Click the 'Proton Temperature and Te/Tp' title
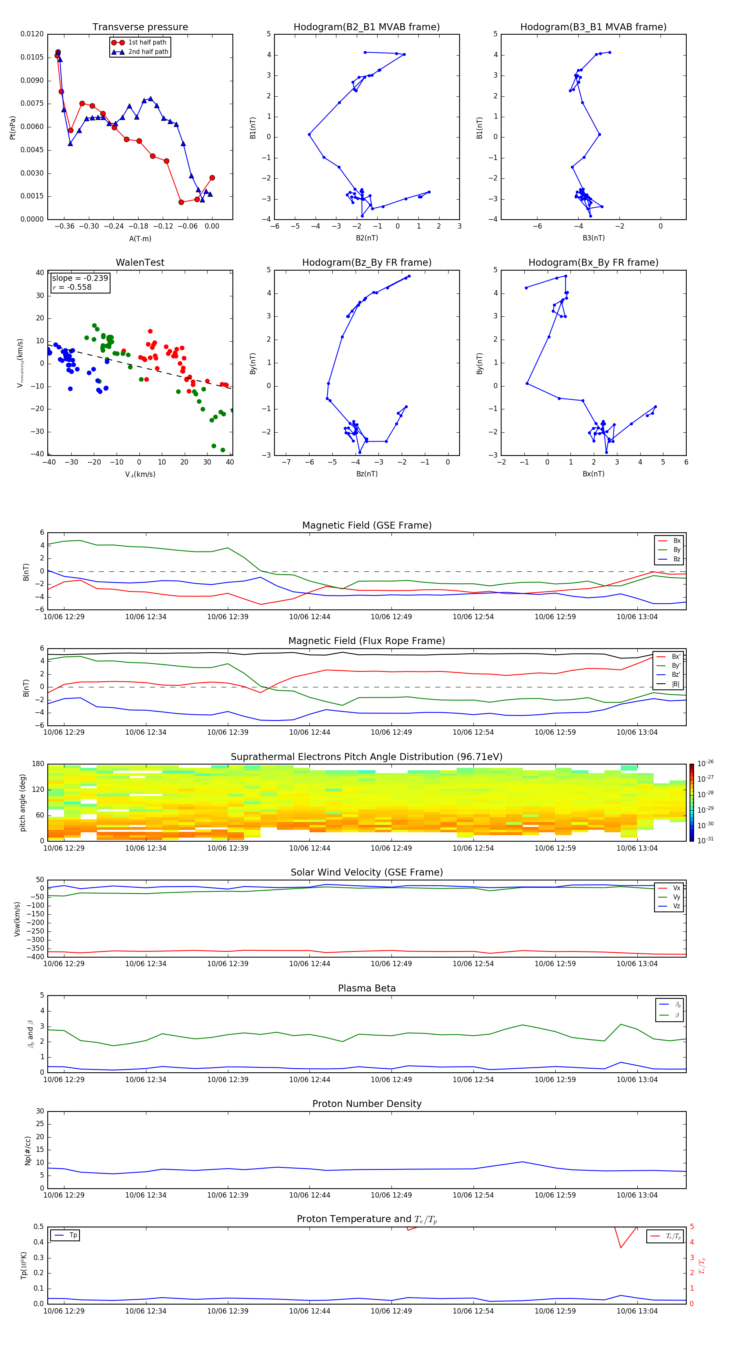The height and width of the screenshot is (1347, 734). [x=367, y=1219]
